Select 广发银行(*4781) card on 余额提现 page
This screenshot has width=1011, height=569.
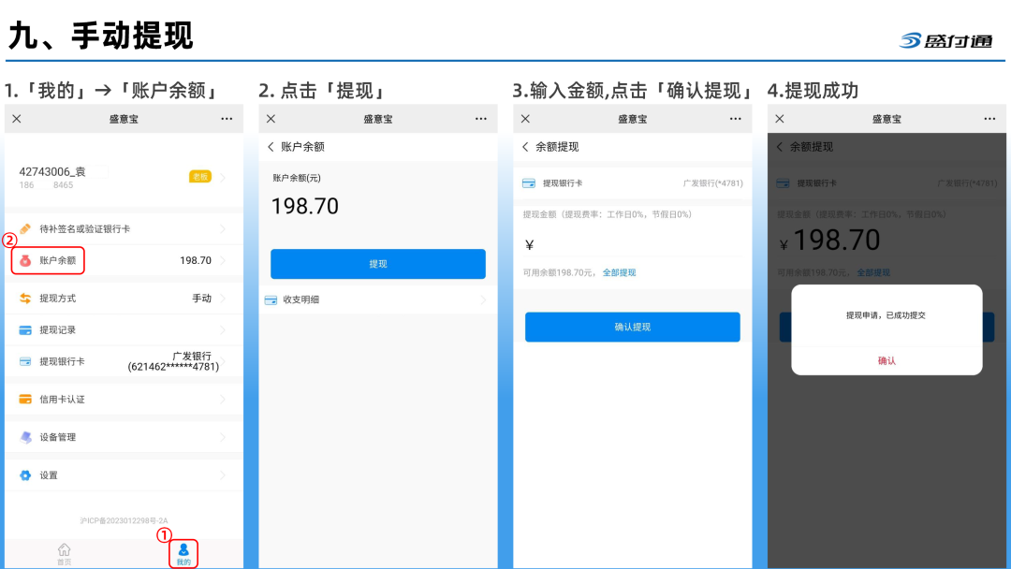712,183
